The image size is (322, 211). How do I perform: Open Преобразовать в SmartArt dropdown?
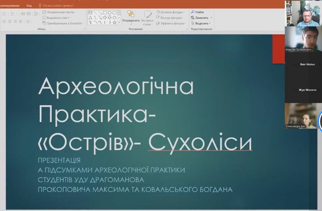pos(63,23)
